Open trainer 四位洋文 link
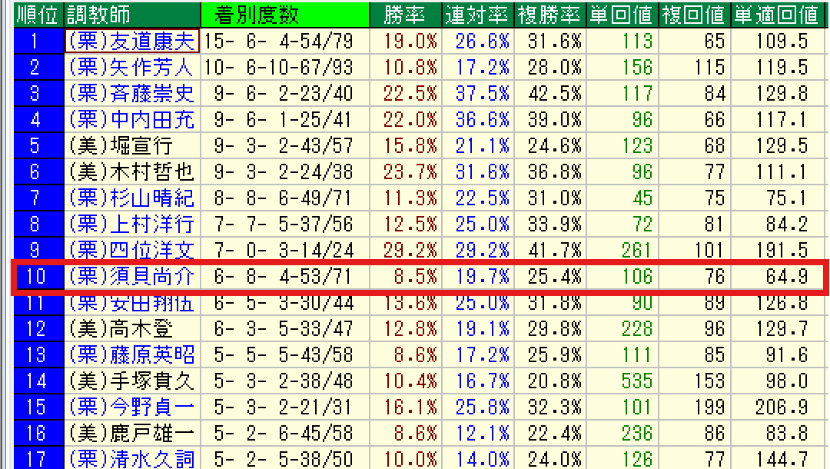Viewport: 830px width, 469px height. (131, 251)
